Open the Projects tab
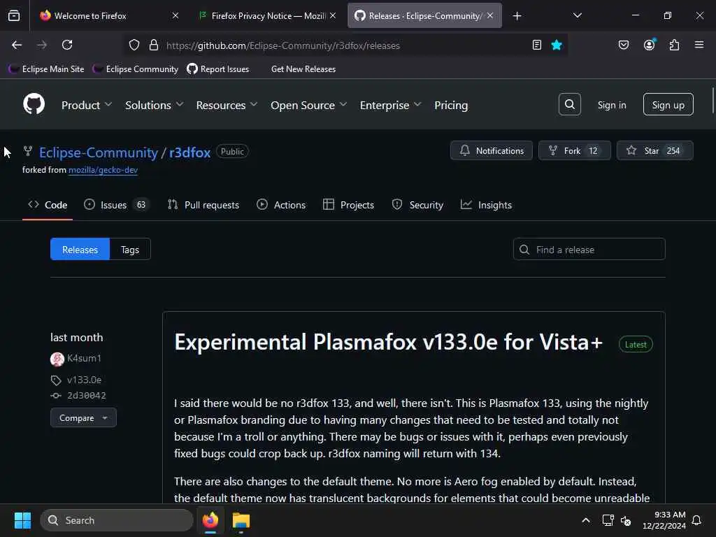 point(348,205)
